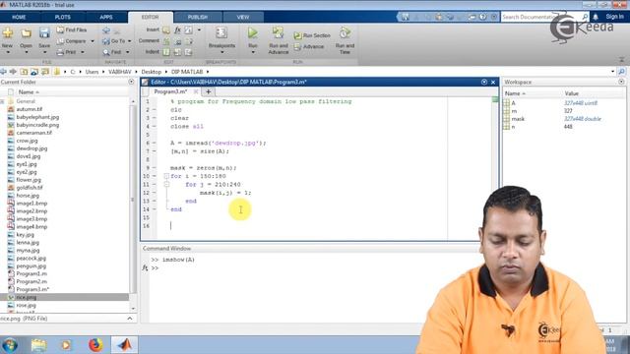Viewport: 630px width, 354px height.
Task: Click the Compare icon
Action: click(x=60, y=41)
